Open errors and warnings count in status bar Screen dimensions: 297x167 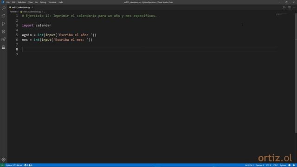pyautogui.click(x=28, y=165)
